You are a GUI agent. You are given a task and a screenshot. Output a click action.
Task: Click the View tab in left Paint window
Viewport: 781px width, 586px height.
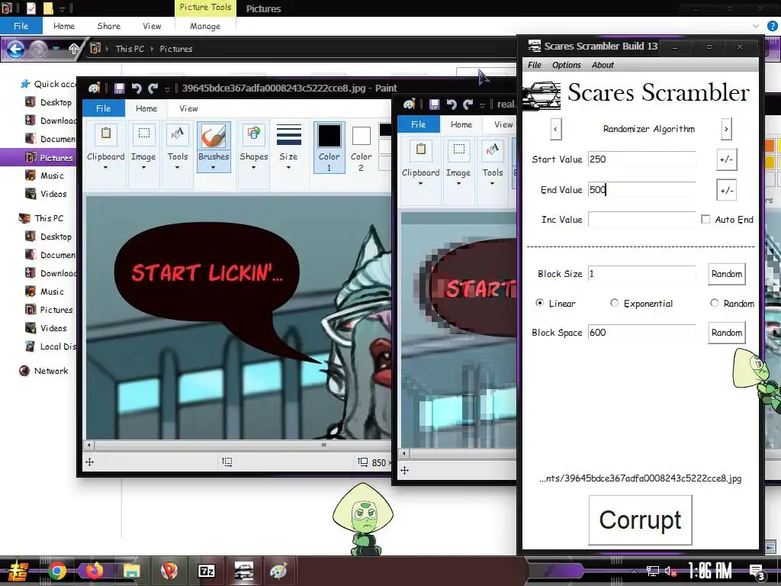[x=188, y=108]
